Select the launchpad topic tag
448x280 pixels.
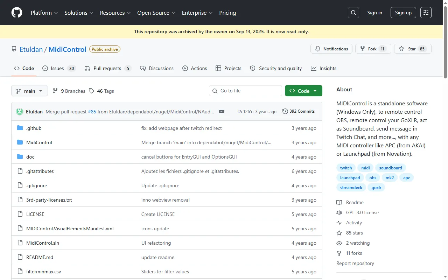[x=350, y=178]
